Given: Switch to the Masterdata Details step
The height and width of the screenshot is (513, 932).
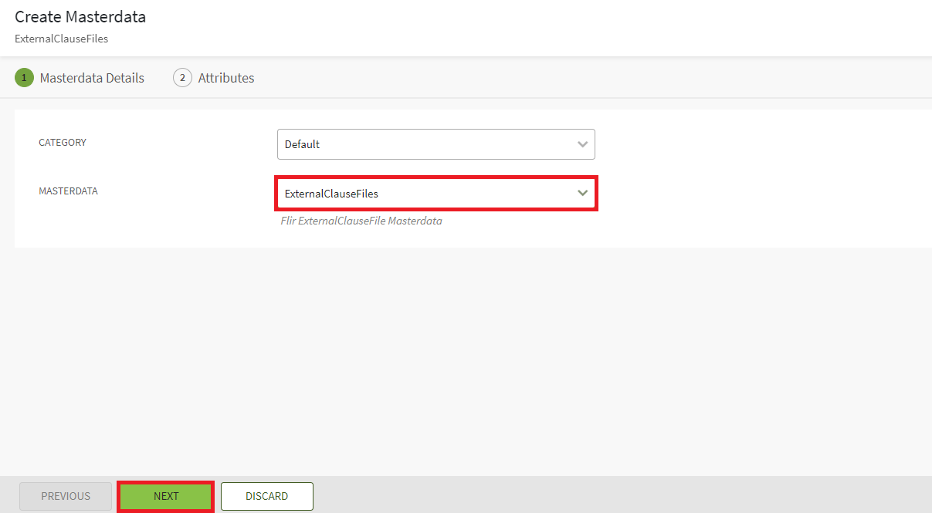Looking at the screenshot, I should pyautogui.click(x=92, y=78).
